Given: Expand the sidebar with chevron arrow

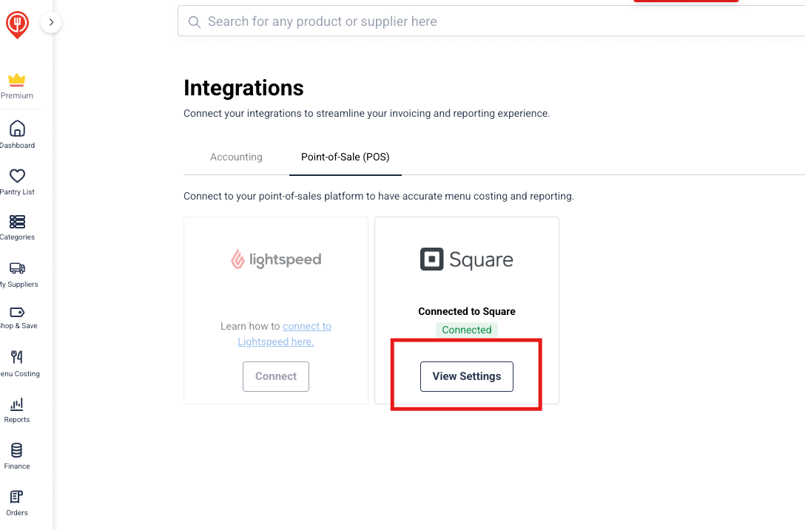Looking at the screenshot, I should coord(51,22).
